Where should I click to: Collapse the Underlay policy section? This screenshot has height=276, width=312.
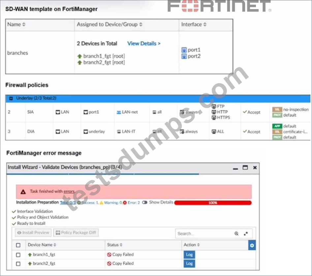tap(11, 98)
